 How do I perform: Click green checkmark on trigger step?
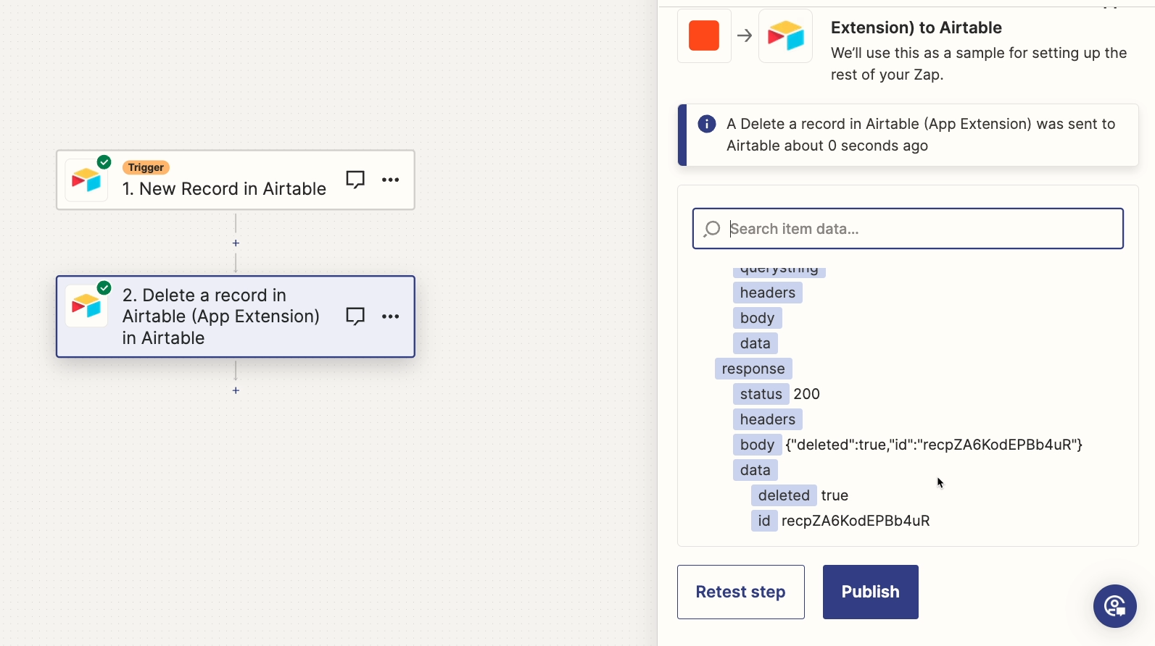[x=104, y=162]
